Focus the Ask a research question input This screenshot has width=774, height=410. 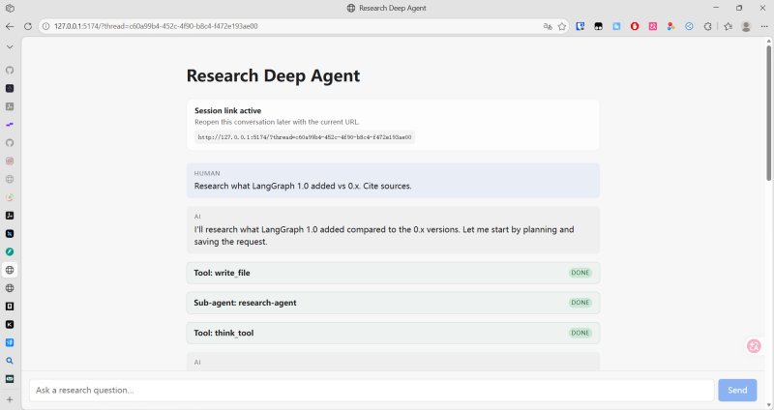372,391
